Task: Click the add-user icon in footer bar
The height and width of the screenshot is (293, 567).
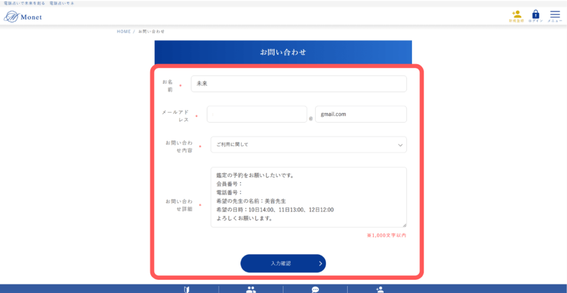Action: [x=379, y=289]
